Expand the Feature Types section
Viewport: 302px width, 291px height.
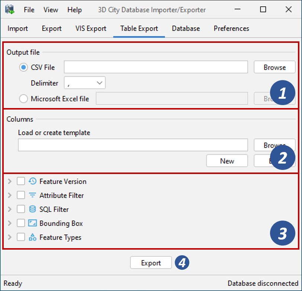[x=10, y=237]
